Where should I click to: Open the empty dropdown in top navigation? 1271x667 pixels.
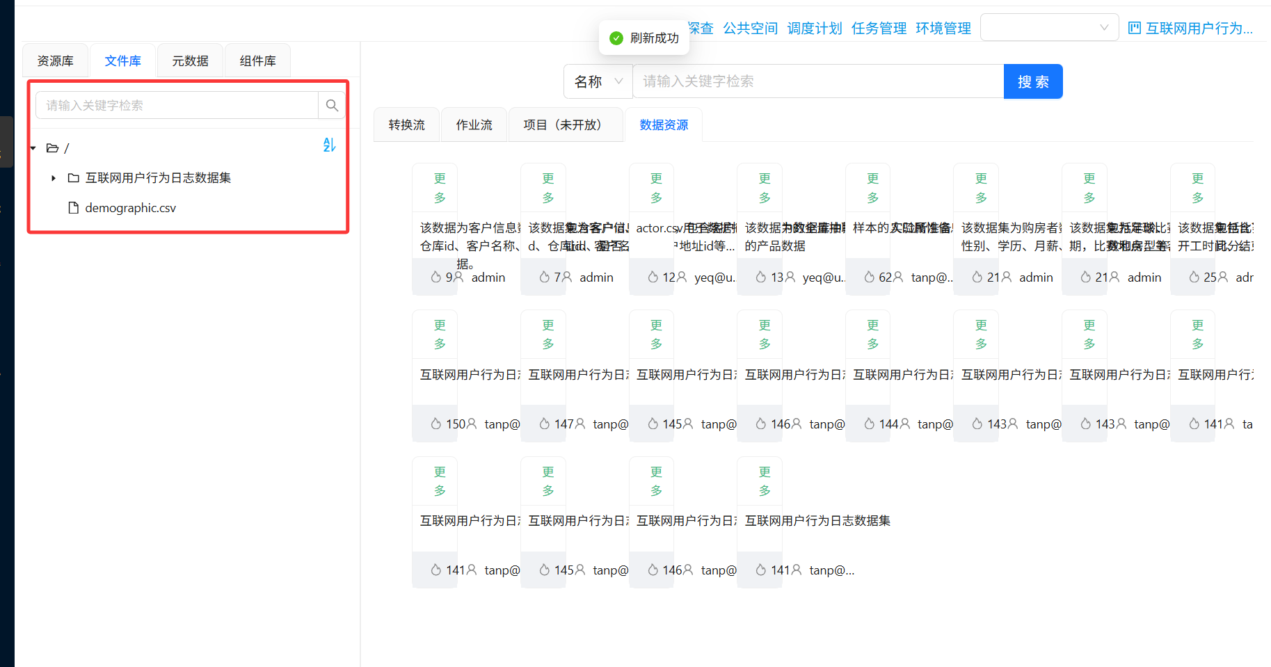pos(1049,28)
